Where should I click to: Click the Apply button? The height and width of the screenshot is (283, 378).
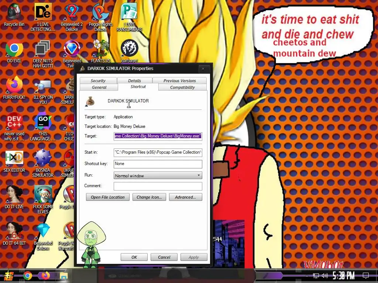point(194,257)
